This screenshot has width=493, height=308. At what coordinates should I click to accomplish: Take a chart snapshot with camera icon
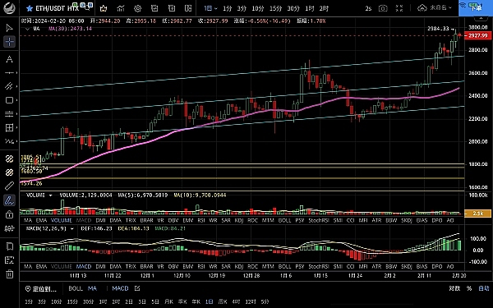point(383,8)
